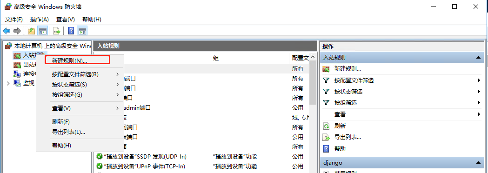
Task: Open the 操作(A) menu
Action: [40, 19]
